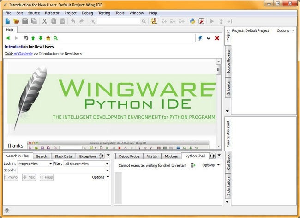The image size is (300, 218).
Task: Click the Cut scissors icon
Action: point(45,21)
